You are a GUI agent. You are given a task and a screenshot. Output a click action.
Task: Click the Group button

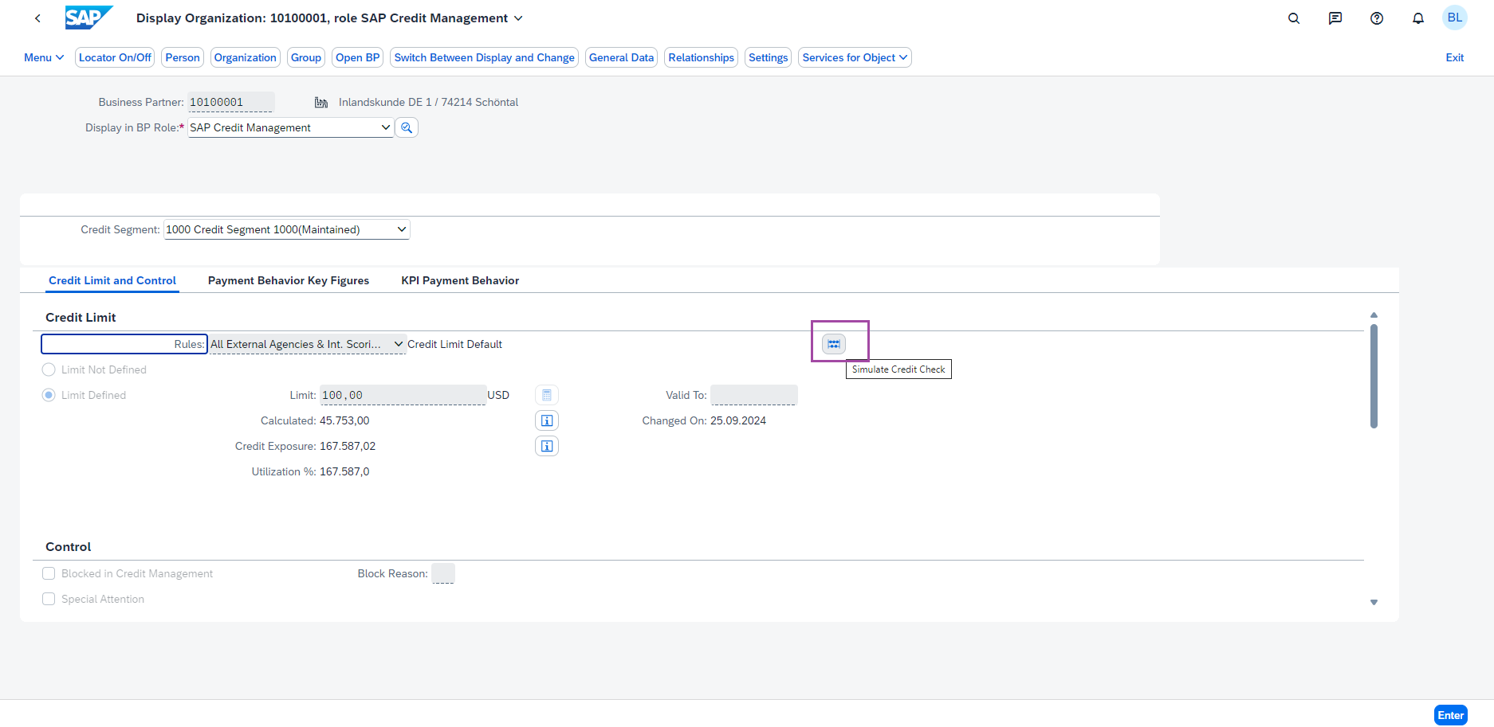click(306, 57)
